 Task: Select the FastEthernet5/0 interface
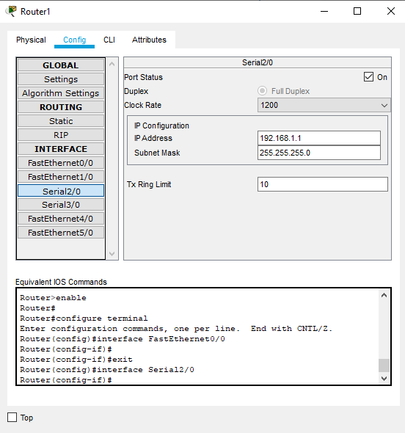point(61,233)
